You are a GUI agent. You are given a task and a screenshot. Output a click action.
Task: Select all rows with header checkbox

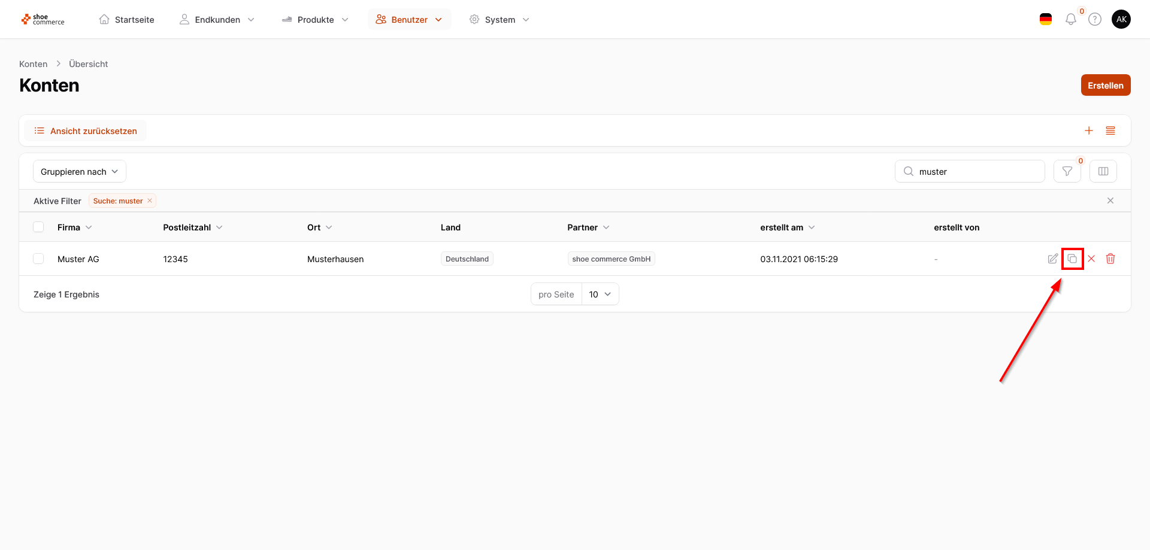tap(38, 227)
